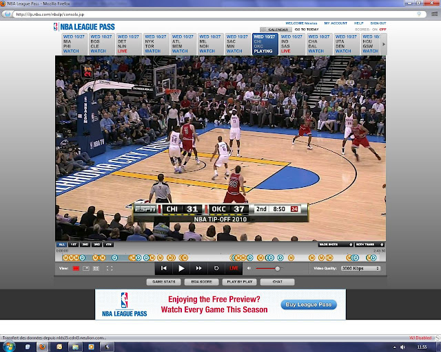Click the SIGN OUT link

pyautogui.click(x=378, y=23)
